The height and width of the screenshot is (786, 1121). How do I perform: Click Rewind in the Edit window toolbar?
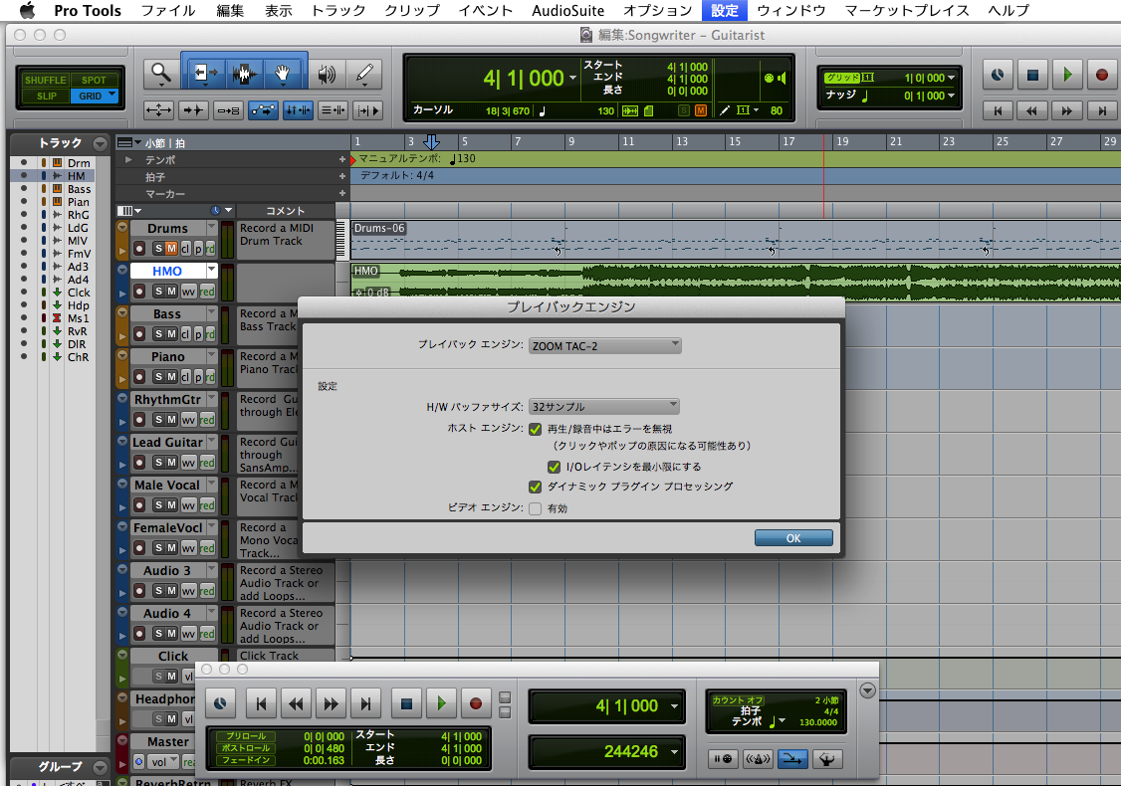tap(1031, 110)
